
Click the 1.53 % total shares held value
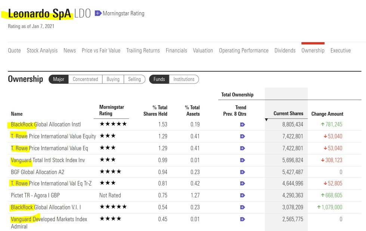(x=163, y=124)
